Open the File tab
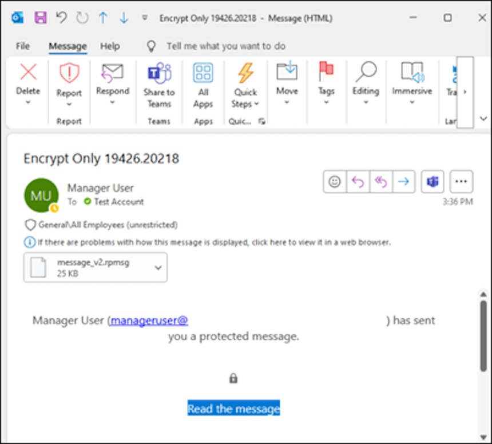Screen dimensions: 492x444 coord(23,46)
